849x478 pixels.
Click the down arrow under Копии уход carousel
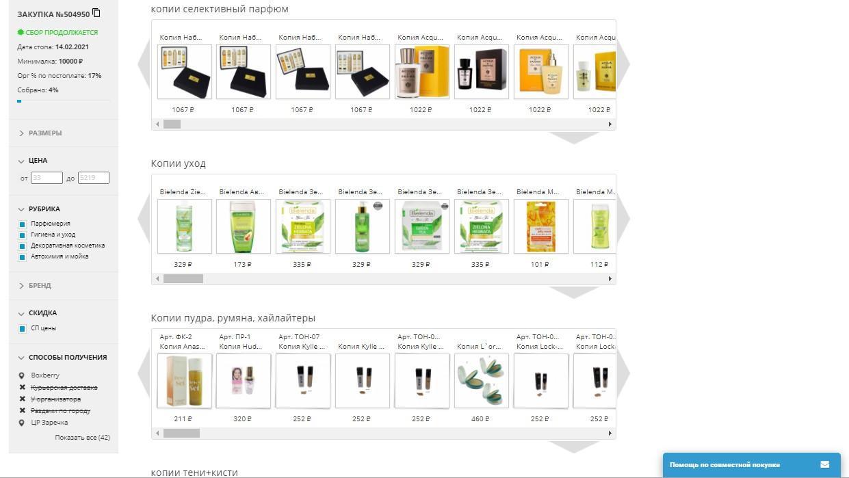574,292
